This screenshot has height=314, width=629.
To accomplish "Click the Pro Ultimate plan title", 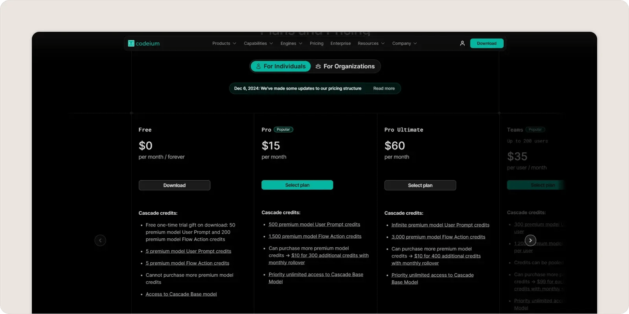I will (404, 130).
